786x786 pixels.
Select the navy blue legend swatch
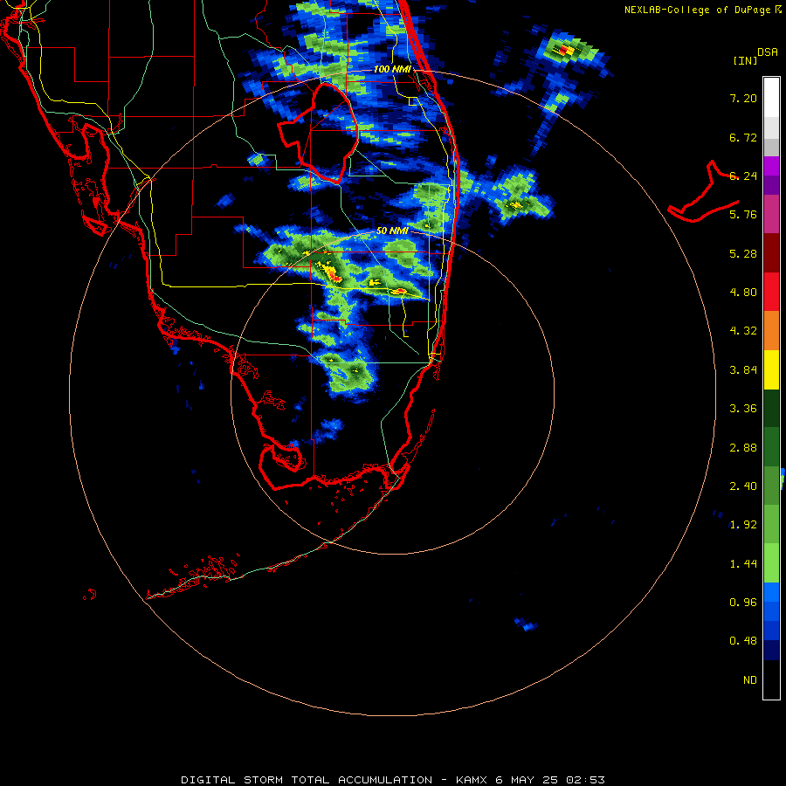pyautogui.click(x=771, y=651)
